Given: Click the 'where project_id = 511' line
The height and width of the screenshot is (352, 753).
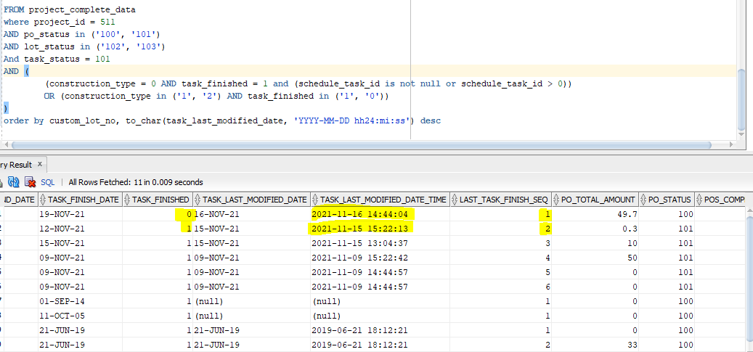Looking at the screenshot, I should coord(59,22).
